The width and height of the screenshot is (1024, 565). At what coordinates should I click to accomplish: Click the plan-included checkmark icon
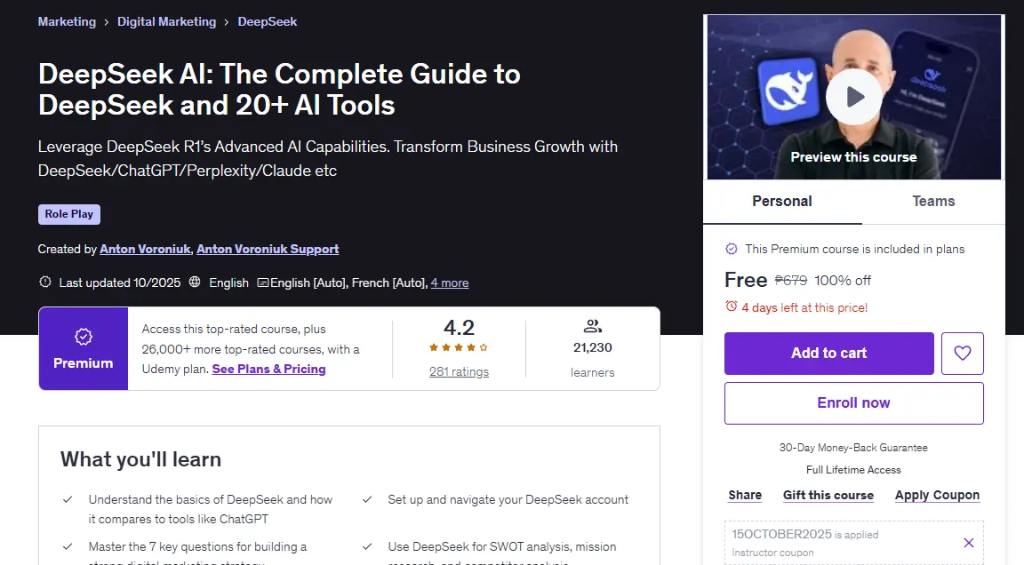(732, 249)
